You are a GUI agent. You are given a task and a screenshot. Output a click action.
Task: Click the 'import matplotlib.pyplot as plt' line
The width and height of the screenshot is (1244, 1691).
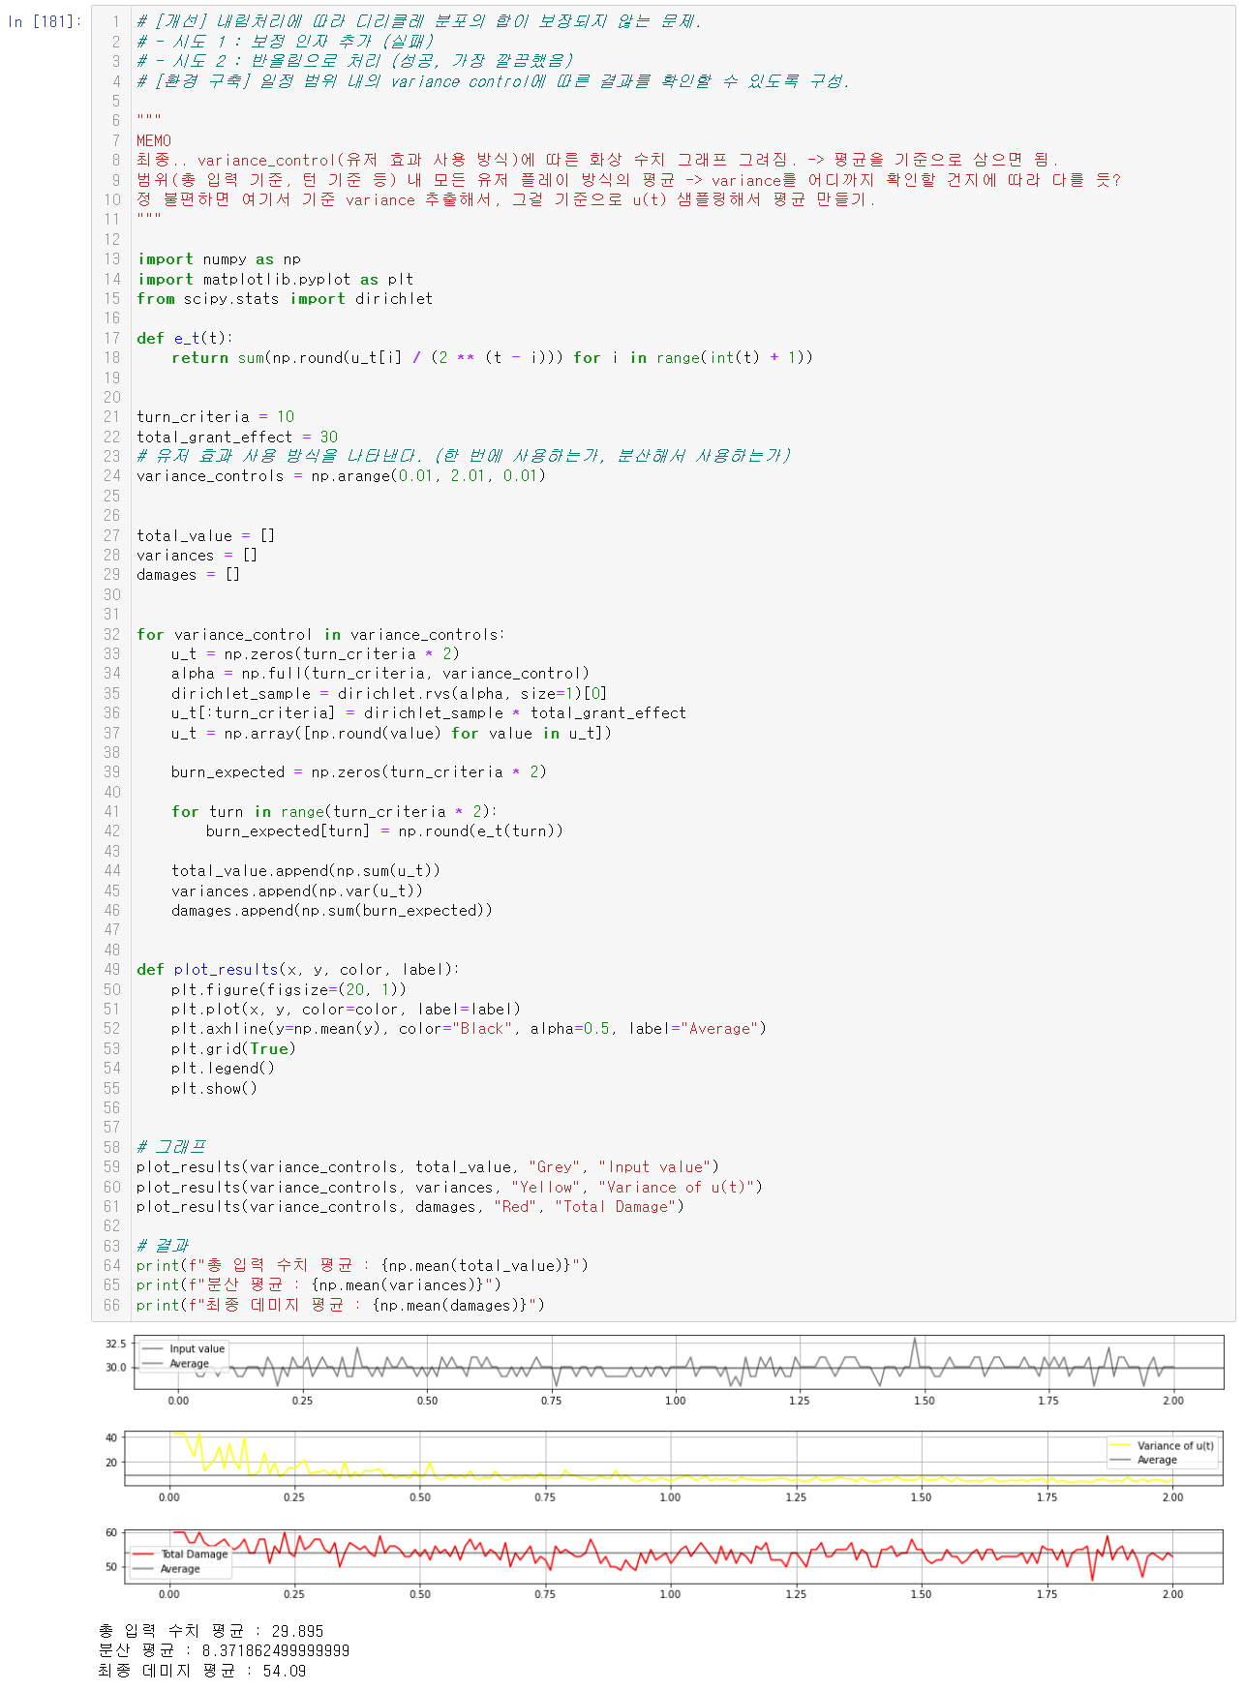[275, 279]
